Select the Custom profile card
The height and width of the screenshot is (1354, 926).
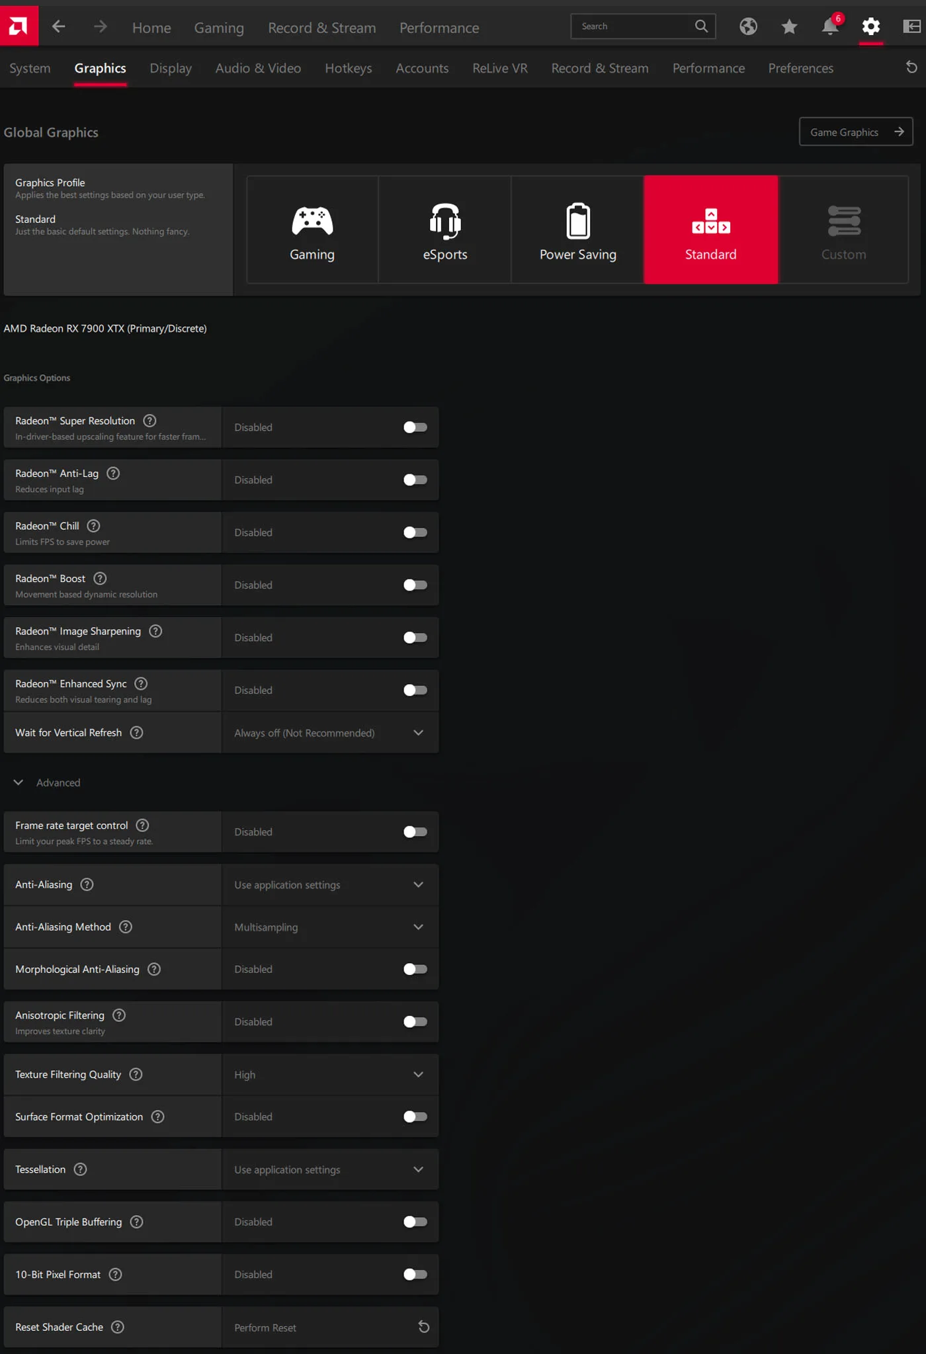(x=844, y=230)
